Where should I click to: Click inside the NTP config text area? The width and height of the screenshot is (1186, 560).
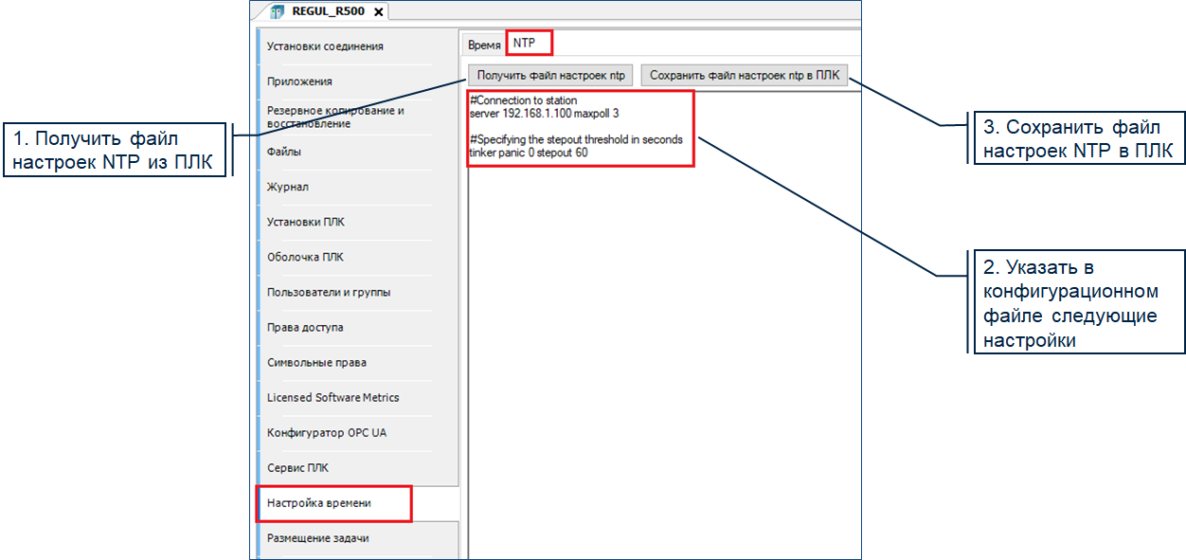[x=663, y=332]
